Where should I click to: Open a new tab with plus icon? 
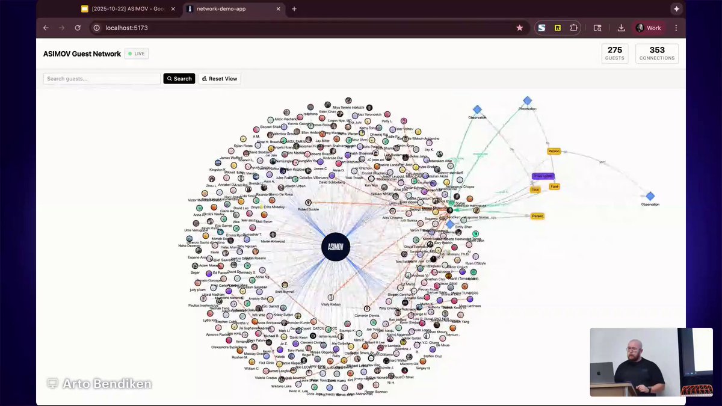[294, 9]
